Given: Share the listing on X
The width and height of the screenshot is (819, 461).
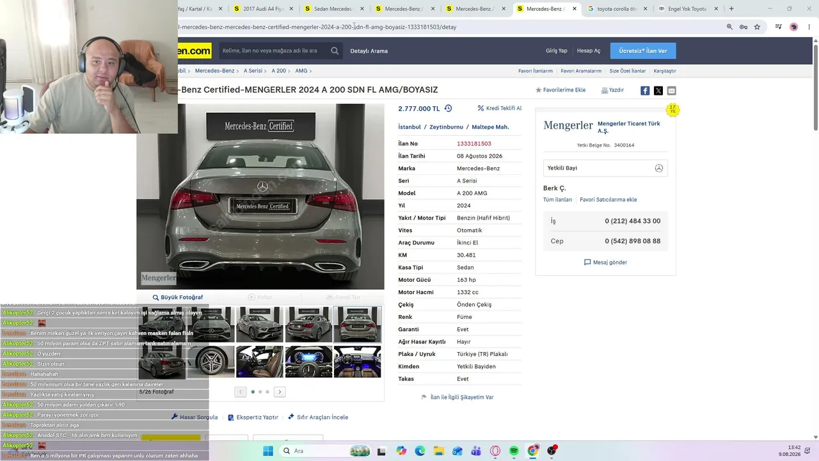Looking at the screenshot, I should [658, 91].
